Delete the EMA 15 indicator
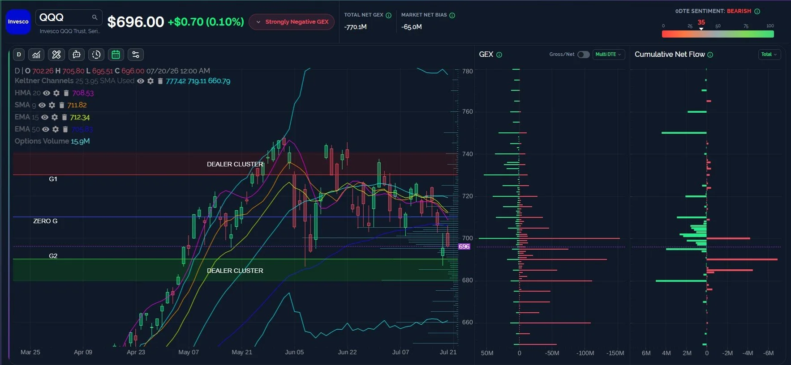This screenshot has width=791, height=365. click(64, 117)
